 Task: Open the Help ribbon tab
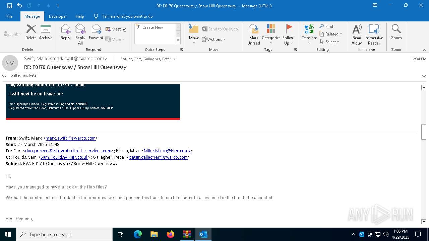[80, 16]
